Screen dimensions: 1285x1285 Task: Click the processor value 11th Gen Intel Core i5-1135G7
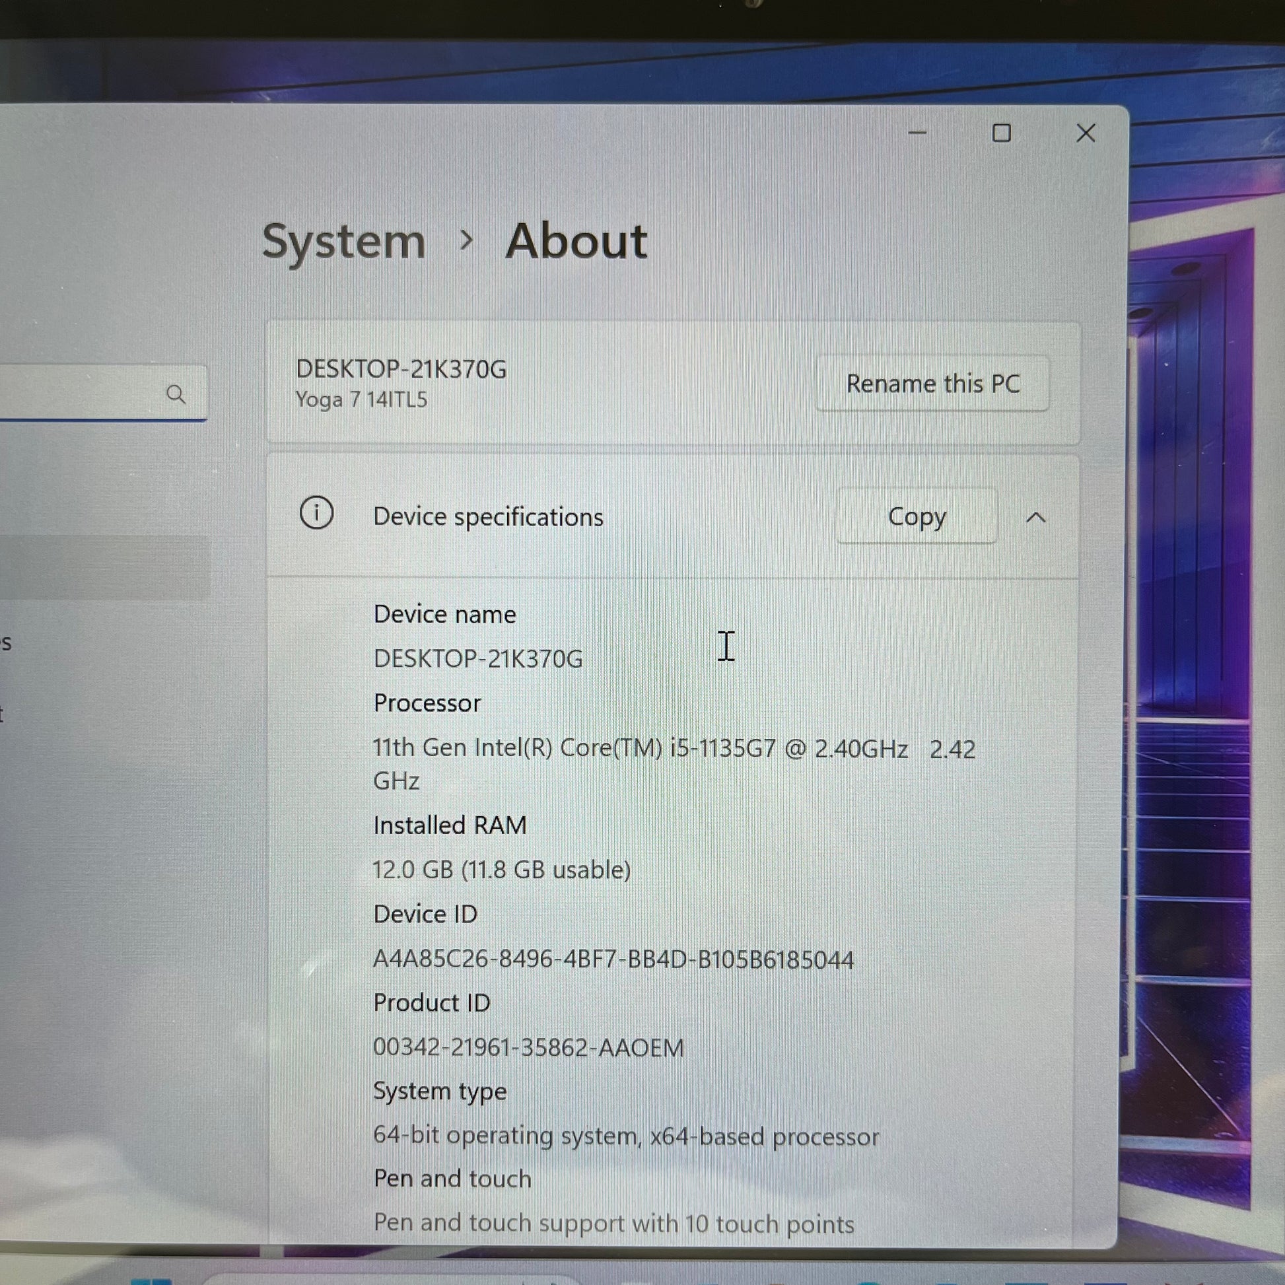674,764
